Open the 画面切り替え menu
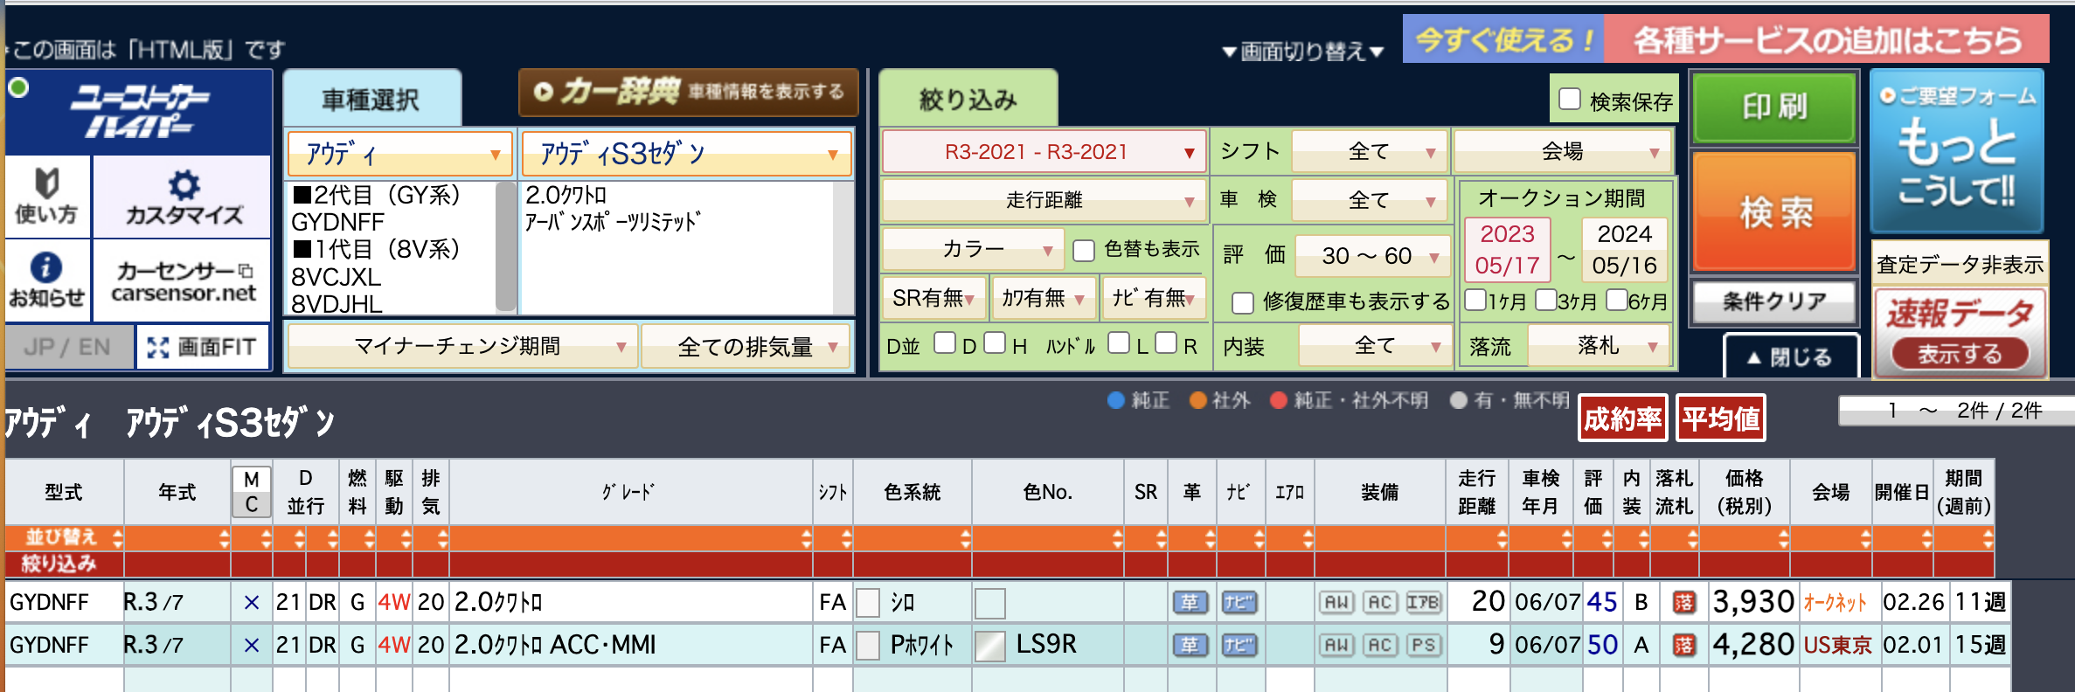This screenshot has width=2075, height=692. click(1302, 52)
